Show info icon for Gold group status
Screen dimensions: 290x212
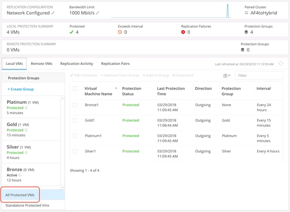(26, 130)
